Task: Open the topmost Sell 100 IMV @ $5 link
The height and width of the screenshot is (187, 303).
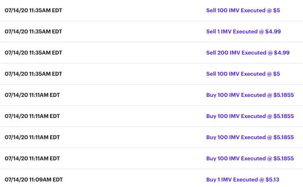Action: pos(243,10)
